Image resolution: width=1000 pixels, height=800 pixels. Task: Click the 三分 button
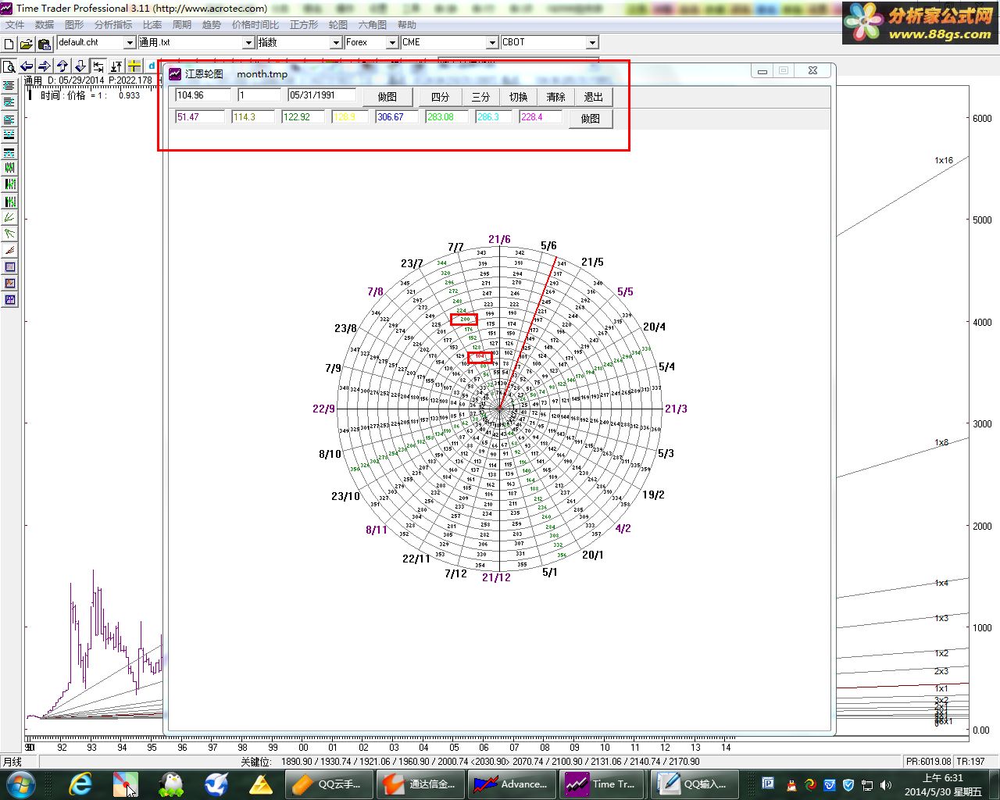click(480, 97)
